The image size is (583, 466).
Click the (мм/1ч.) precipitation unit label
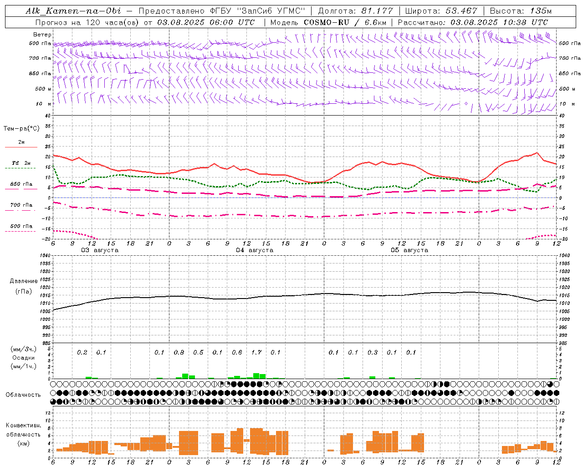pos(24,366)
